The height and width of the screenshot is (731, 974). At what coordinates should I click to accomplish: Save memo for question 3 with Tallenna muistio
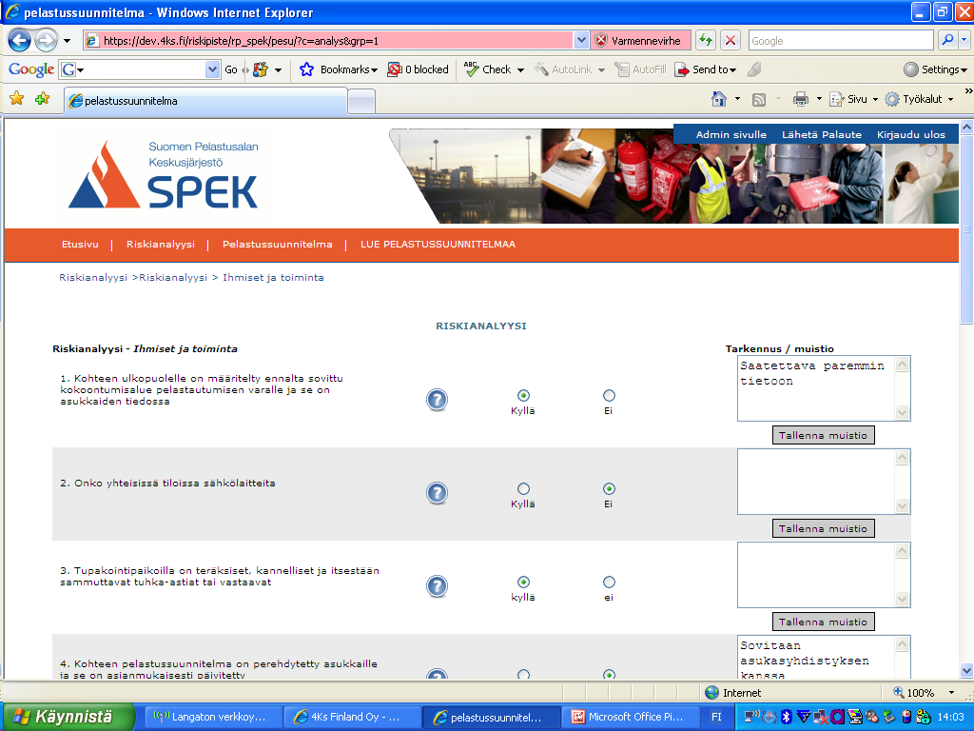coord(823,622)
